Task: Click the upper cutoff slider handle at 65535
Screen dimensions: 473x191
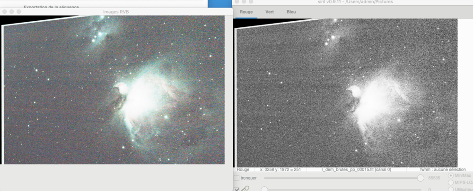Action: click(x=420, y=178)
